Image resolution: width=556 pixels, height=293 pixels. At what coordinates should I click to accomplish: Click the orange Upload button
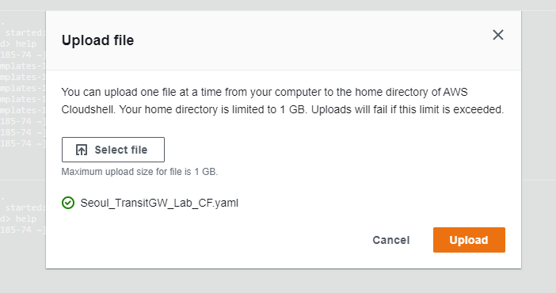click(469, 240)
